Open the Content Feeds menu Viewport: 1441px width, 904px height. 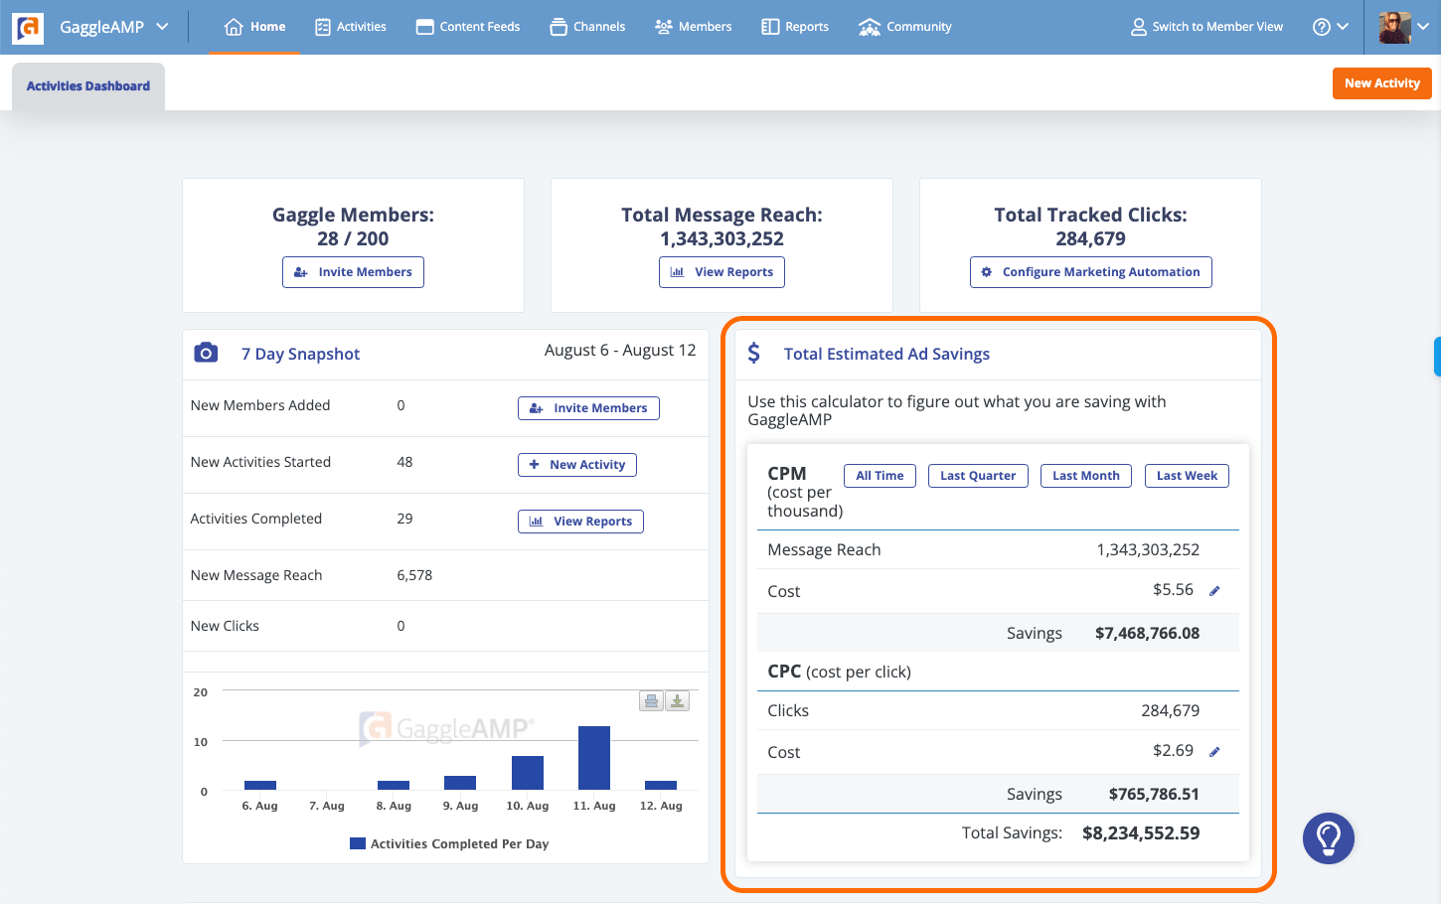coord(468,27)
